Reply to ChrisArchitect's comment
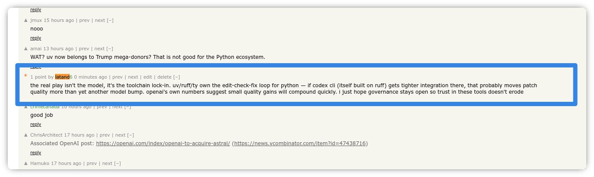The image size is (594, 177). [x=36, y=153]
